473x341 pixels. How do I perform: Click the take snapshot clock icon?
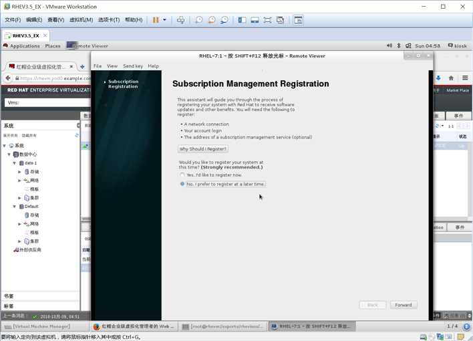199,20
